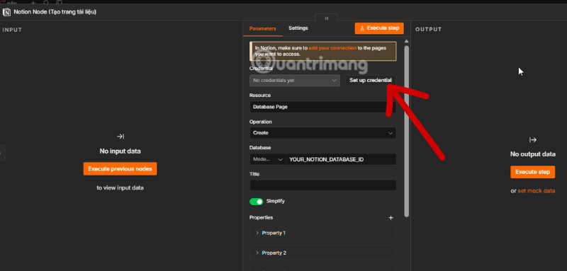Click the scroll-up arrow of parameters panel
Screen dimensions: 567x271
406,41
